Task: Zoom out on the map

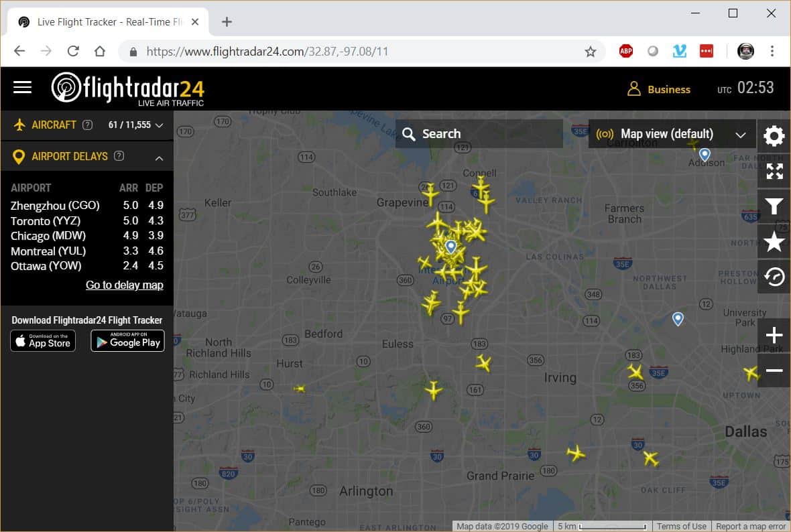Action: tap(774, 371)
